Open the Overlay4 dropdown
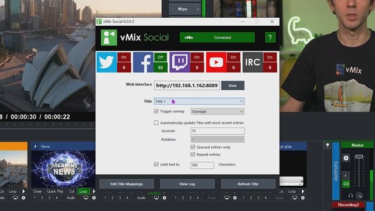Viewport: 375px width, 211px height. click(217, 111)
